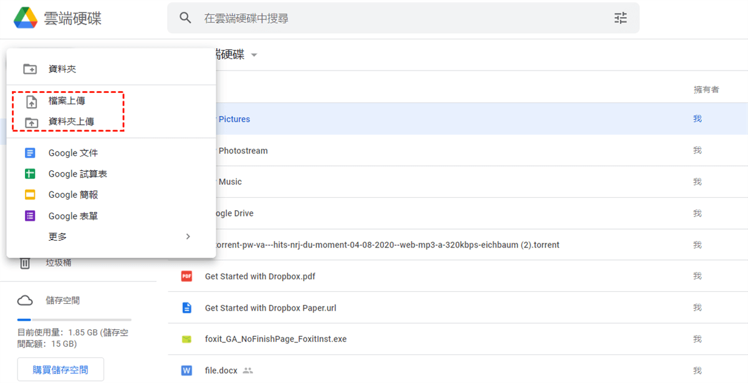Click owner 我 in the Pictures row
The height and width of the screenshot is (383, 748).
point(698,119)
